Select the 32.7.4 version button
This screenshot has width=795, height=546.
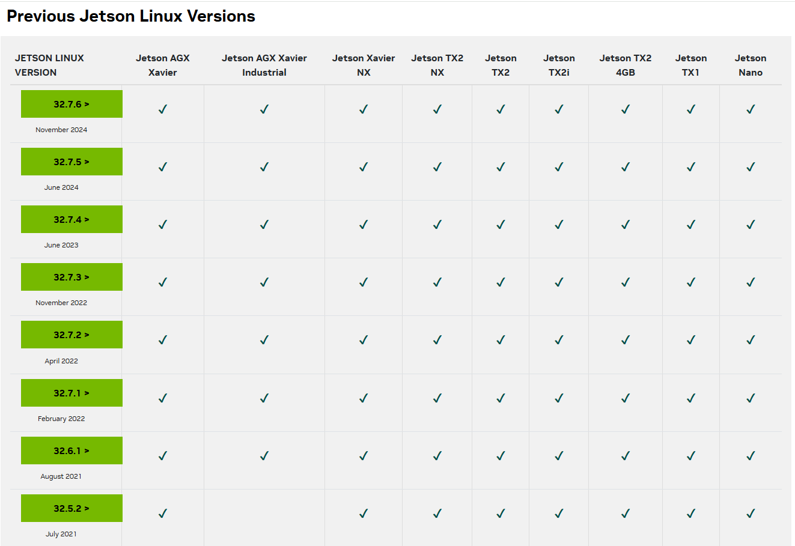coord(72,219)
